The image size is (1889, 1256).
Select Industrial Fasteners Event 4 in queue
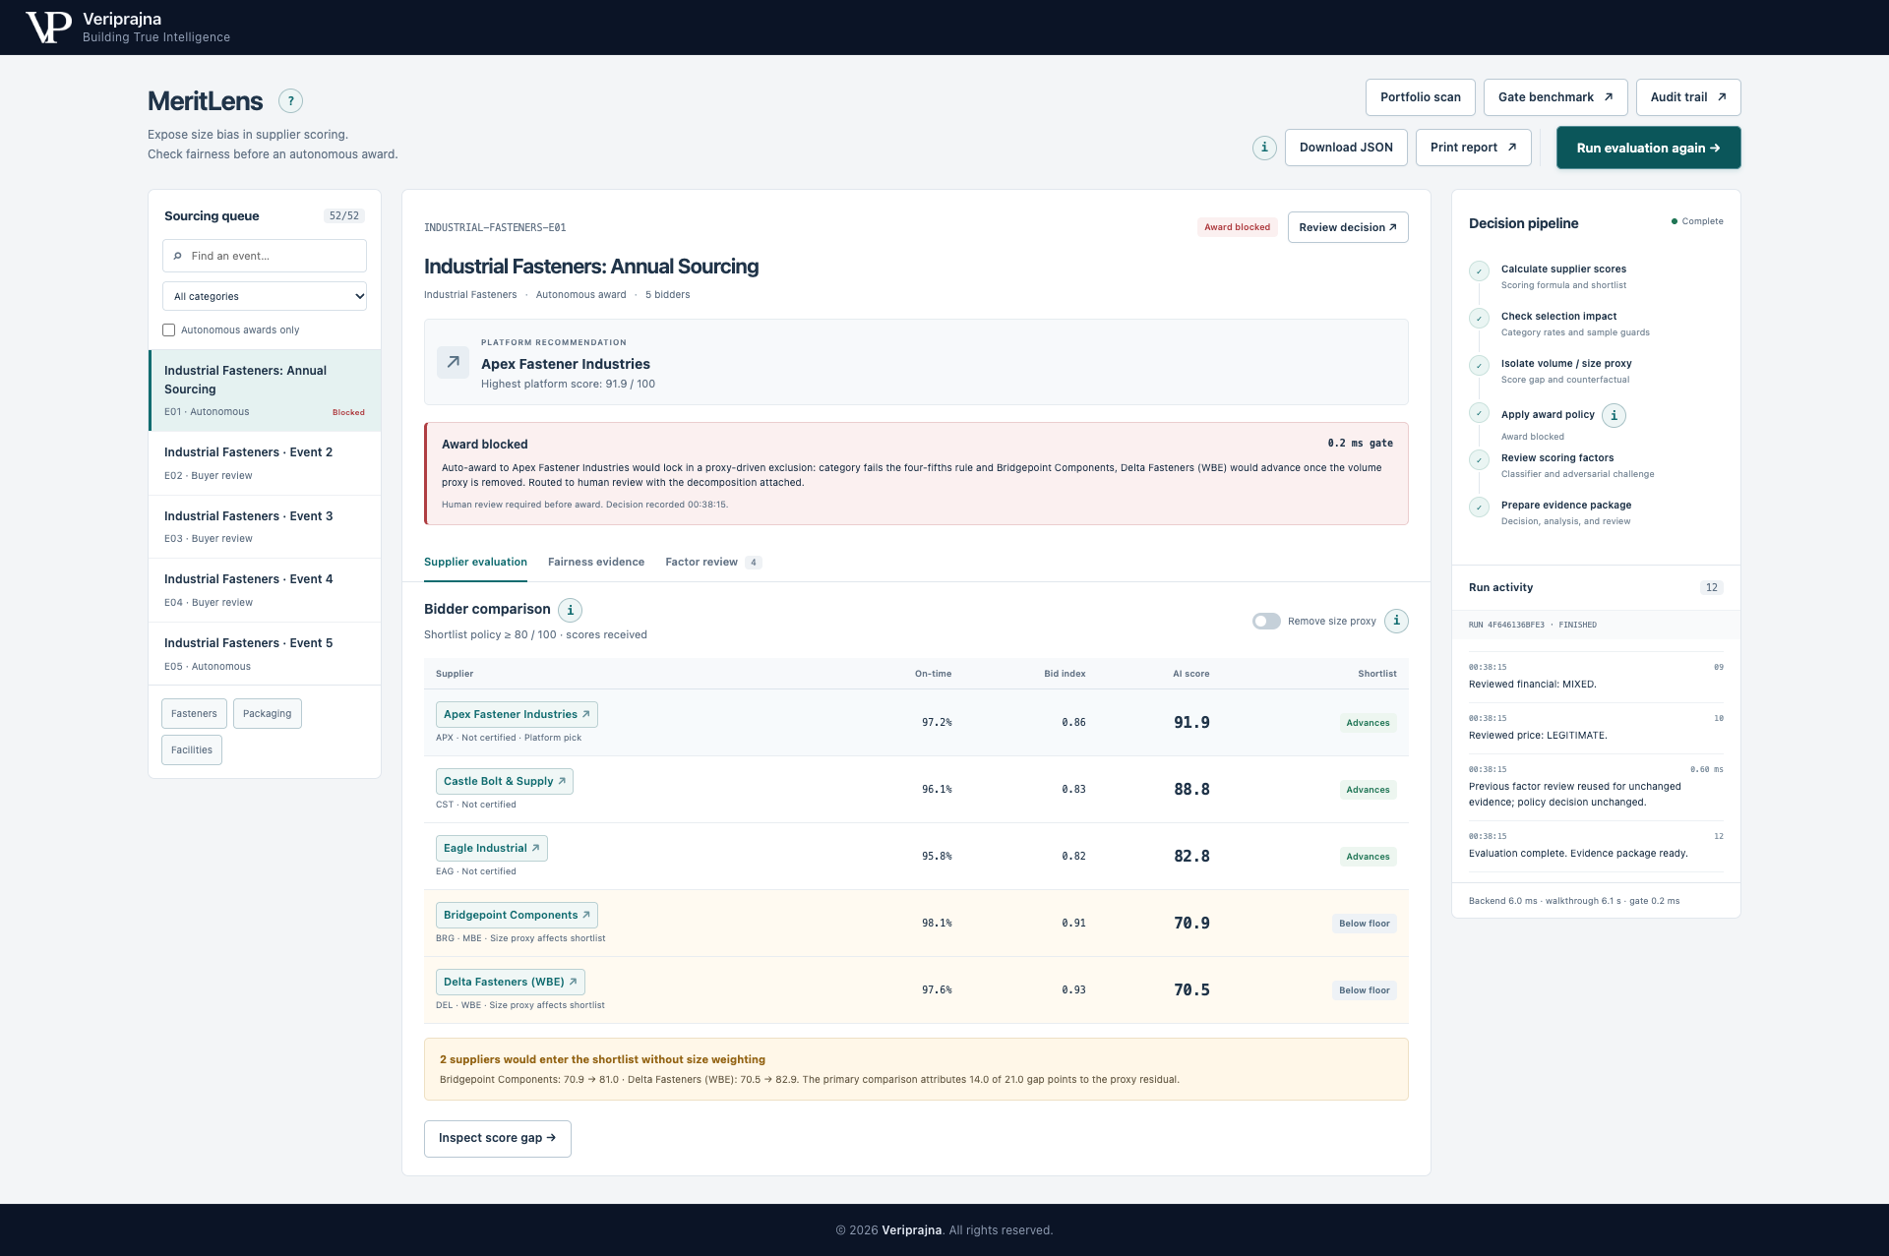click(265, 590)
